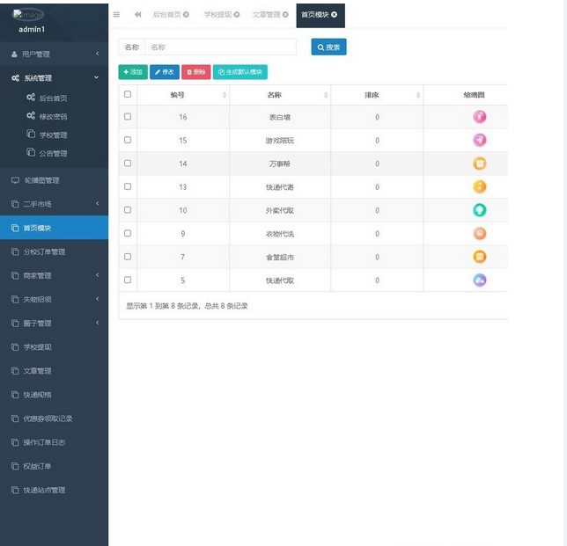
Task: Close the 学校提现 tab
Action: (237, 14)
